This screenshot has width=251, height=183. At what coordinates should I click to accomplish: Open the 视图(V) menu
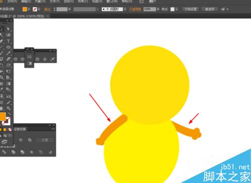click(x=97, y=2)
